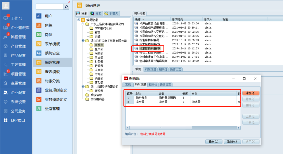This screenshot has width=283, height=154.
Task: Click the sidebar search input field
Action: (x=50, y=7)
